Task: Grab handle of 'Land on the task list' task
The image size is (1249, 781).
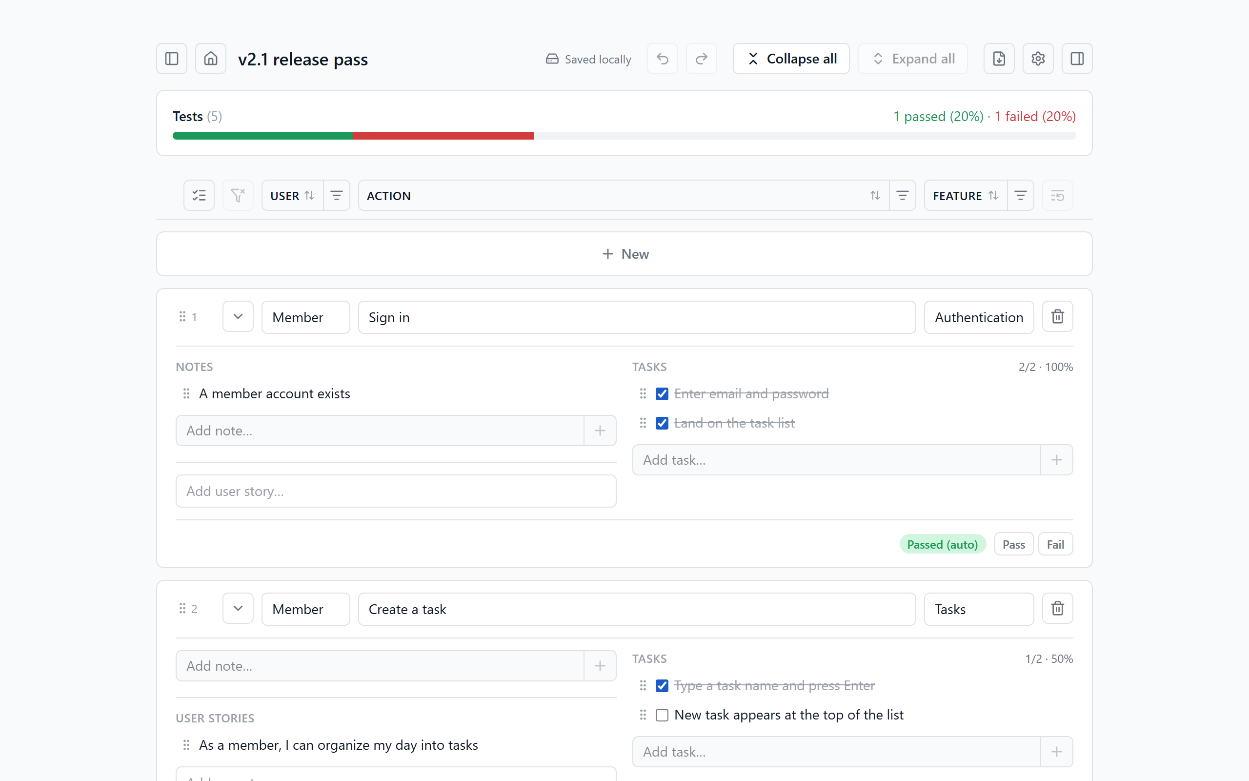Action: point(643,423)
